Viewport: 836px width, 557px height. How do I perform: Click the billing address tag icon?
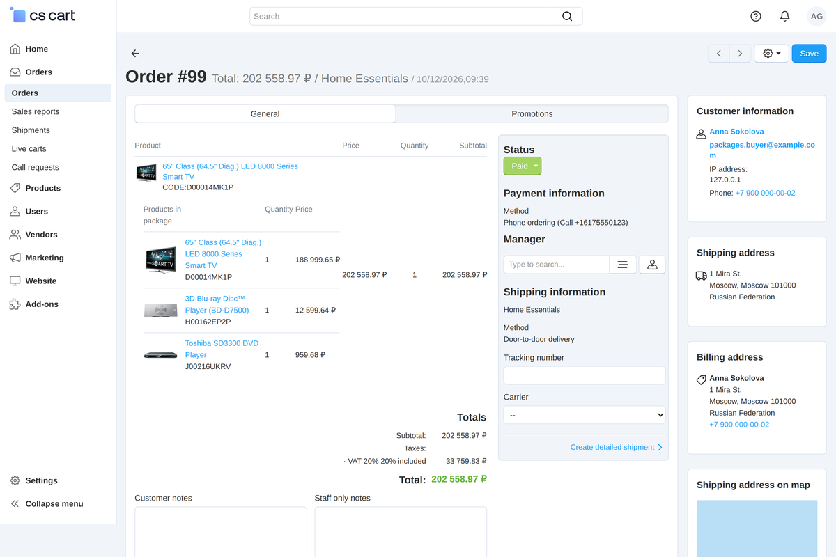[702, 380]
